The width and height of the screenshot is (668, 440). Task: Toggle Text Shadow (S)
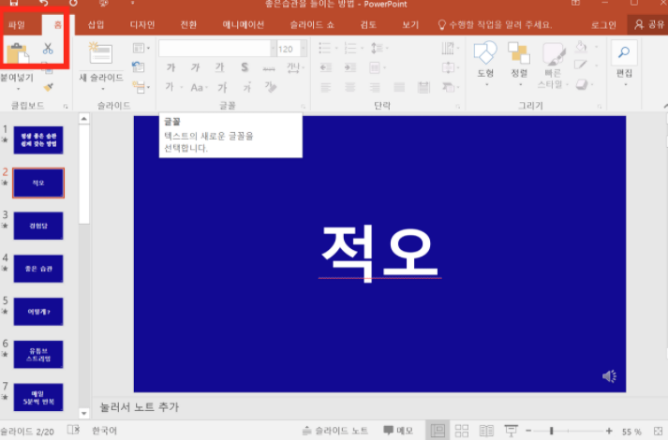tap(245, 67)
